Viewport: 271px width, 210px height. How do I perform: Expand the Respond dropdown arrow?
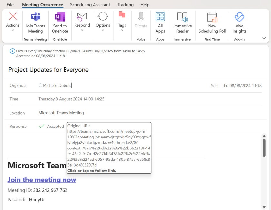(82, 30)
